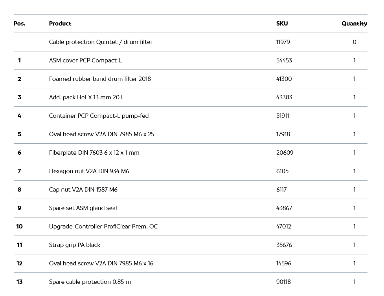Select Cap nut V2A DIN 1587 M6
384x296 pixels.
point(83,190)
